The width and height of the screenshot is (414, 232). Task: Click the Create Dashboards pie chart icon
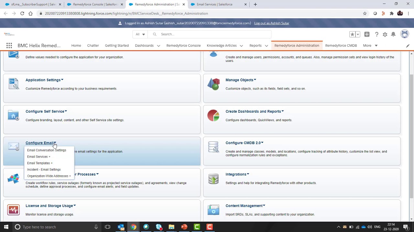tap(213, 115)
